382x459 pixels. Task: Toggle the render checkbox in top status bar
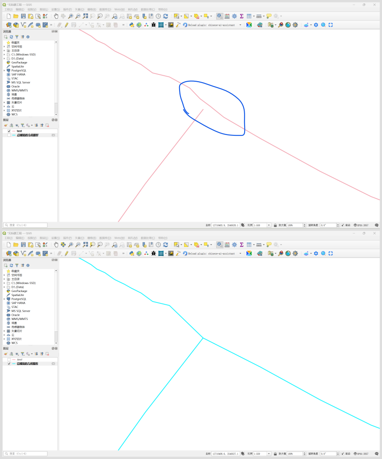coord(342,225)
